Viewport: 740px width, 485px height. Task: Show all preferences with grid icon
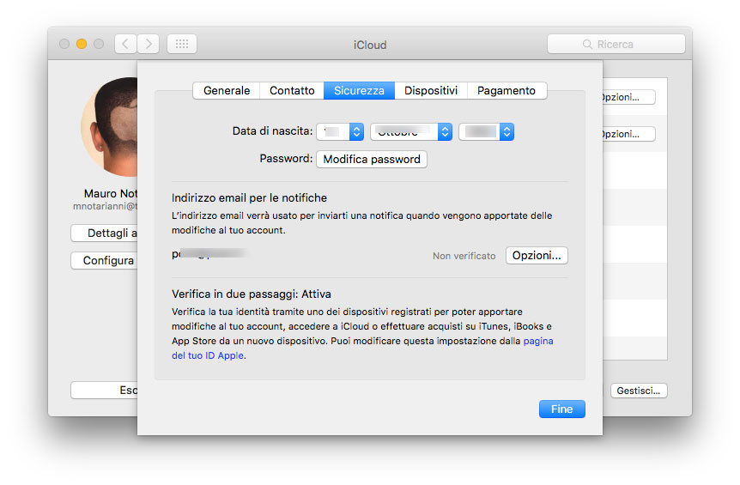(x=182, y=44)
